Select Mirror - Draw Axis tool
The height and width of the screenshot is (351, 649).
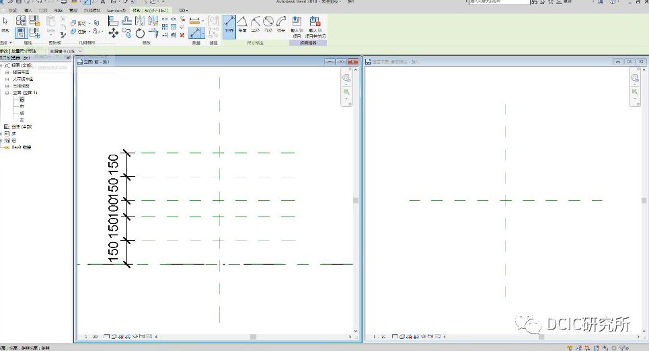[x=153, y=21]
